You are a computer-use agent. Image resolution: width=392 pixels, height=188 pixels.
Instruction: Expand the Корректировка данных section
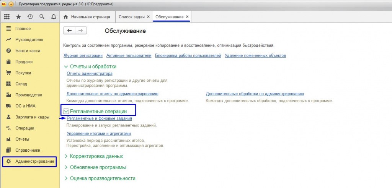tap(66, 156)
